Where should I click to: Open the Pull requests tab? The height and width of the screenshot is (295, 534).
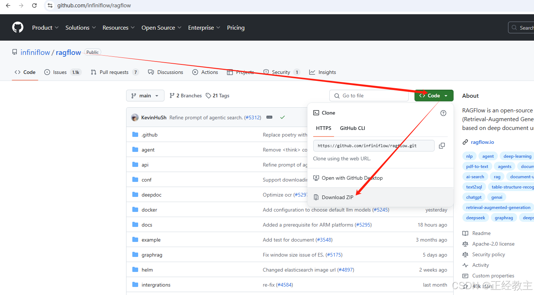coord(115,72)
